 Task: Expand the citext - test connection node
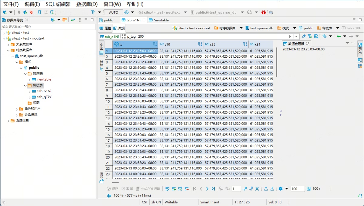pos(4,33)
